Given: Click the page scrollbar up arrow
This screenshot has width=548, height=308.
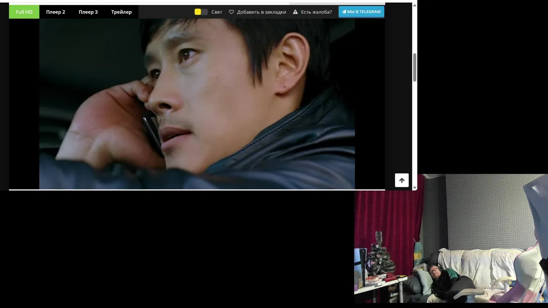Looking at the screenshot, I should (x=414, y=5).
